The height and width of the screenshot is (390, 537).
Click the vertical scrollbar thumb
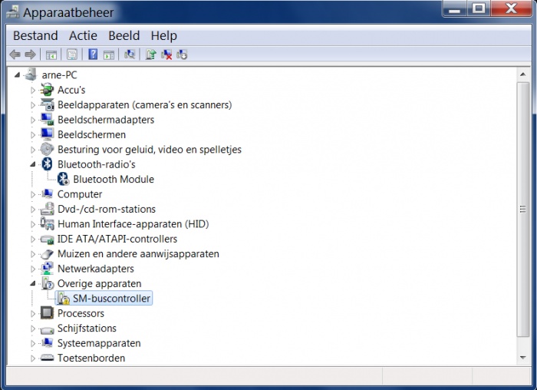(523, 209)
